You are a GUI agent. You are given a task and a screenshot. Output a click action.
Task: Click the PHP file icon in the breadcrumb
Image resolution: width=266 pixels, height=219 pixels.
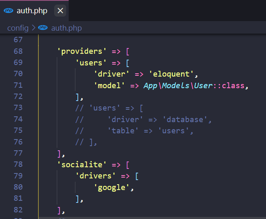click(x=43, y=28)
